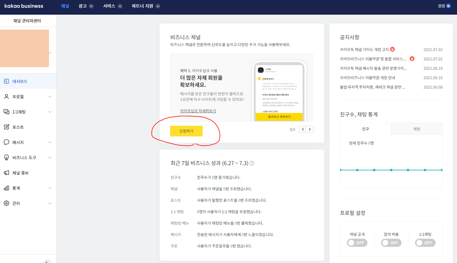Image resolution: width=457 pixels, height=263 pixels.
Task: Click the 2021.06.08 notice date
Action: click(433, 87)
